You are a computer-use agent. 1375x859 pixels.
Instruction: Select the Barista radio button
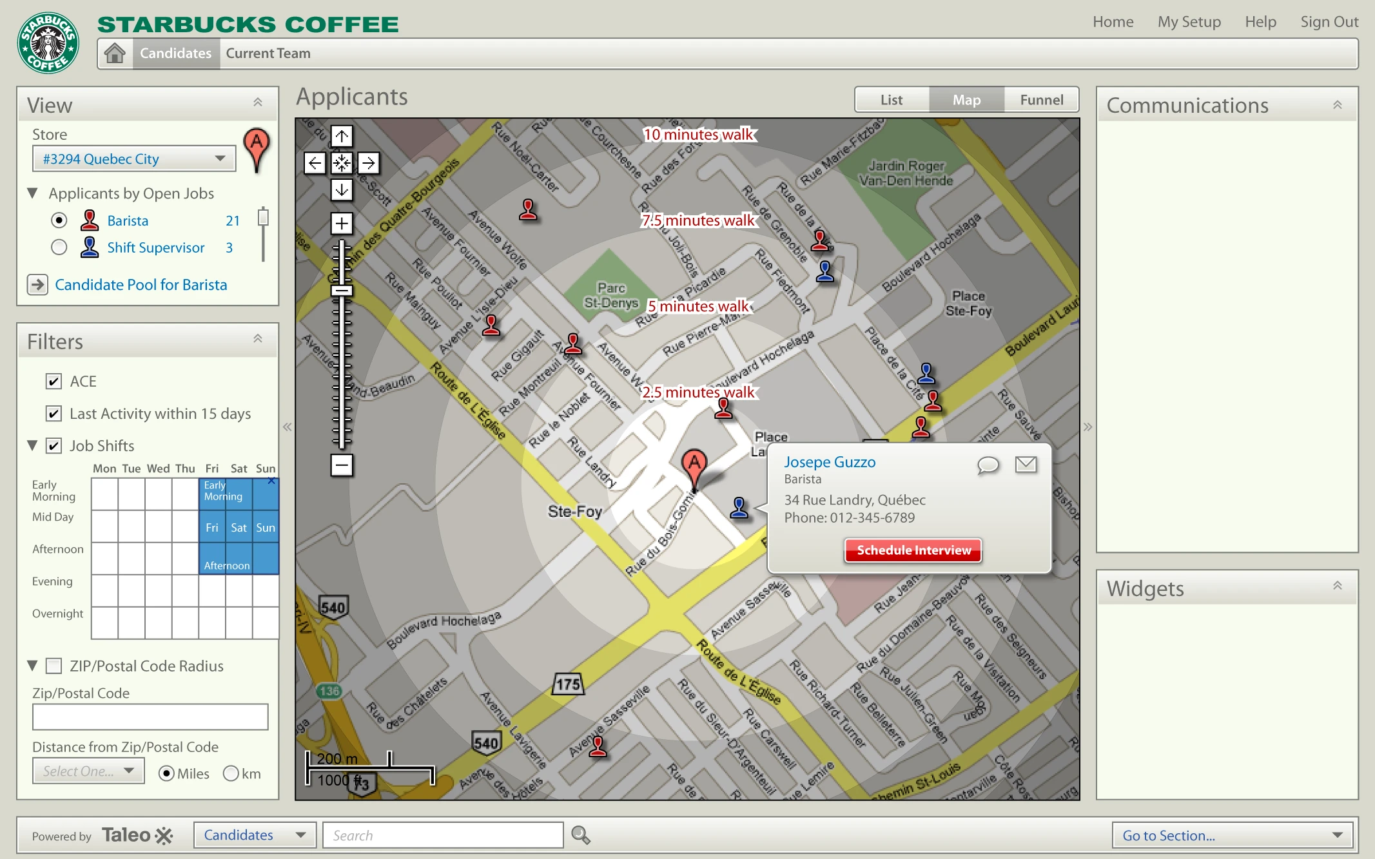coord(59,220)
